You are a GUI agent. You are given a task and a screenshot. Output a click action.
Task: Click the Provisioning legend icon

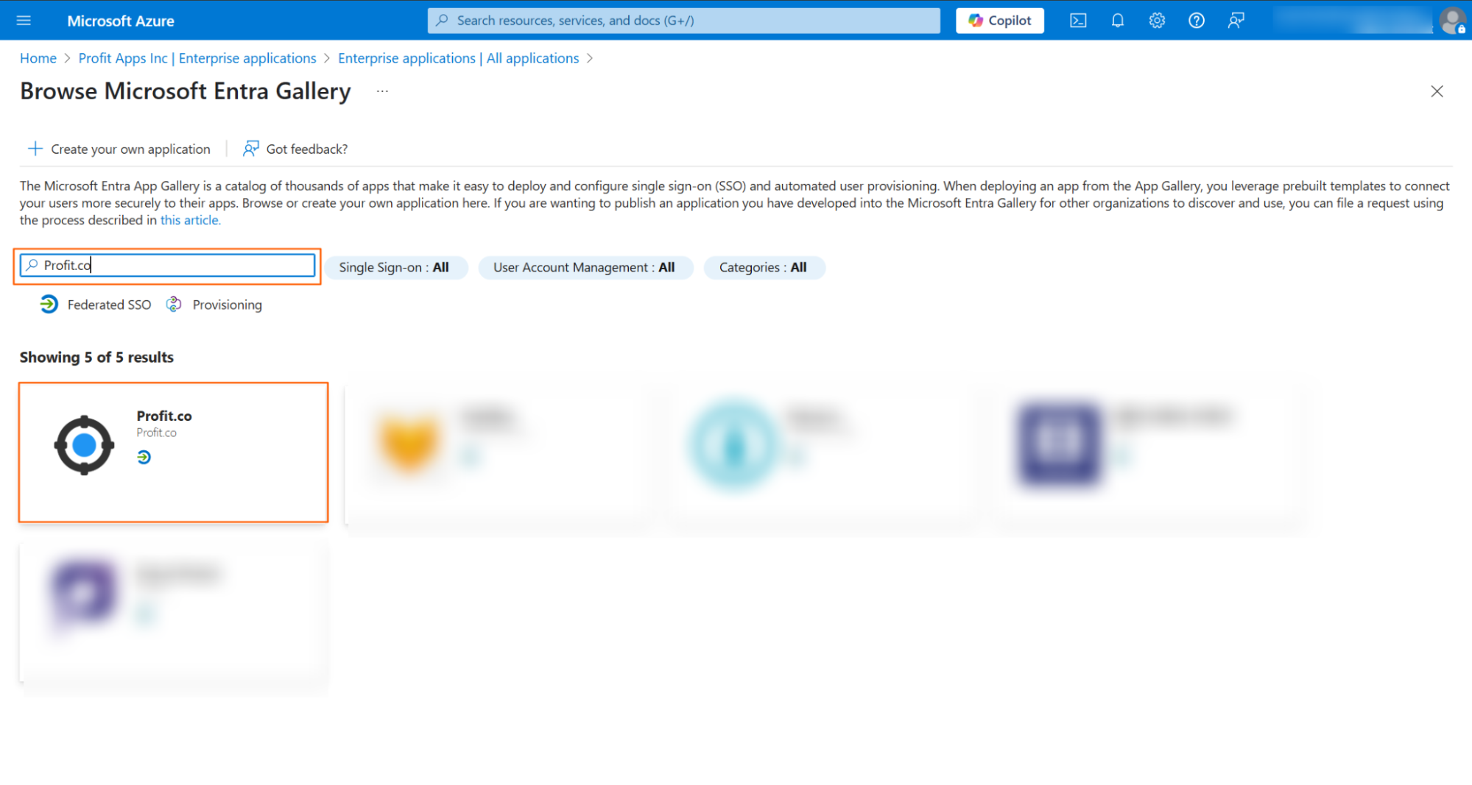pos(174,304)
